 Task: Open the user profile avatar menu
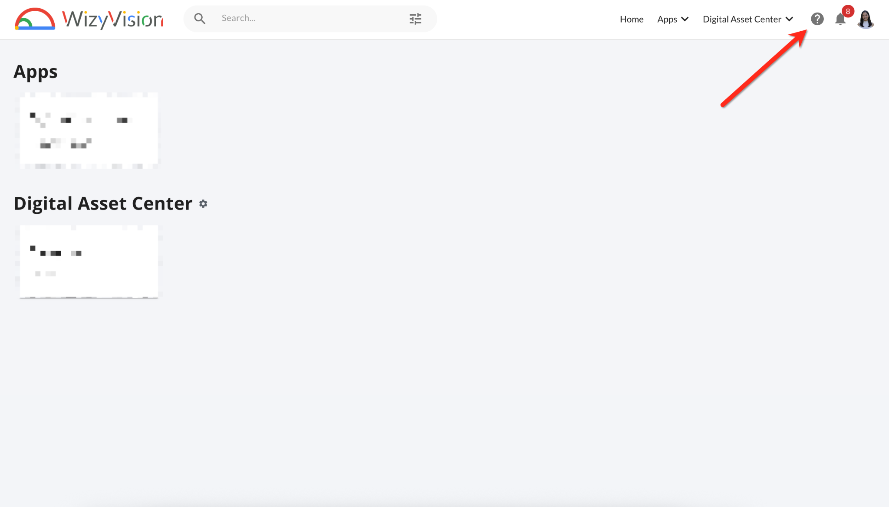[x=866, y=20]
